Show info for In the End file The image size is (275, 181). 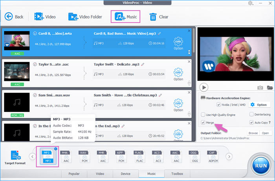[35, 126]
